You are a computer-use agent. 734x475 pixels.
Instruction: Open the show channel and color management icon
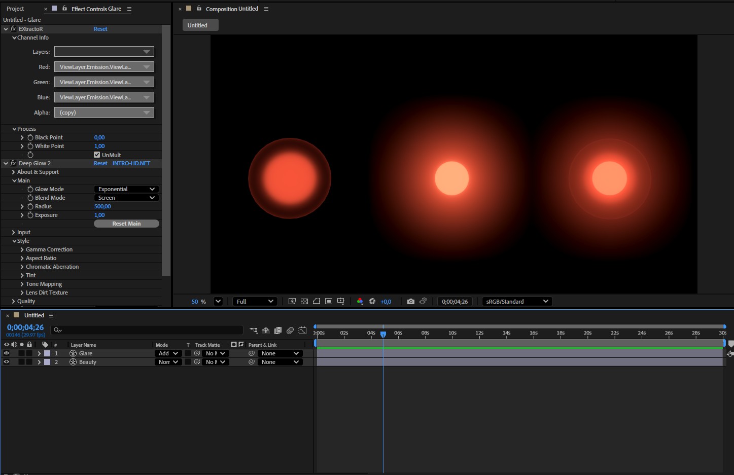point(360,302)
